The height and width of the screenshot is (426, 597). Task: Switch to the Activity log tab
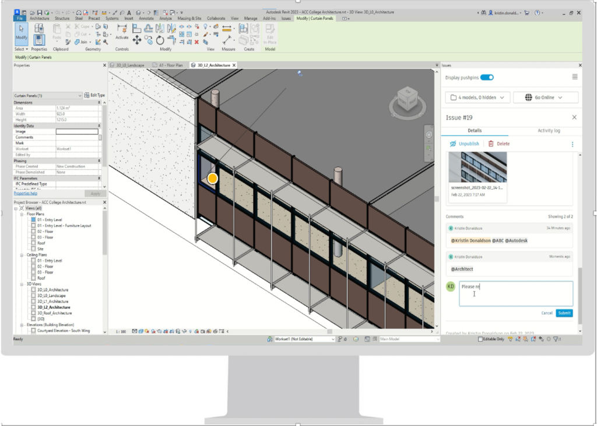549,131
